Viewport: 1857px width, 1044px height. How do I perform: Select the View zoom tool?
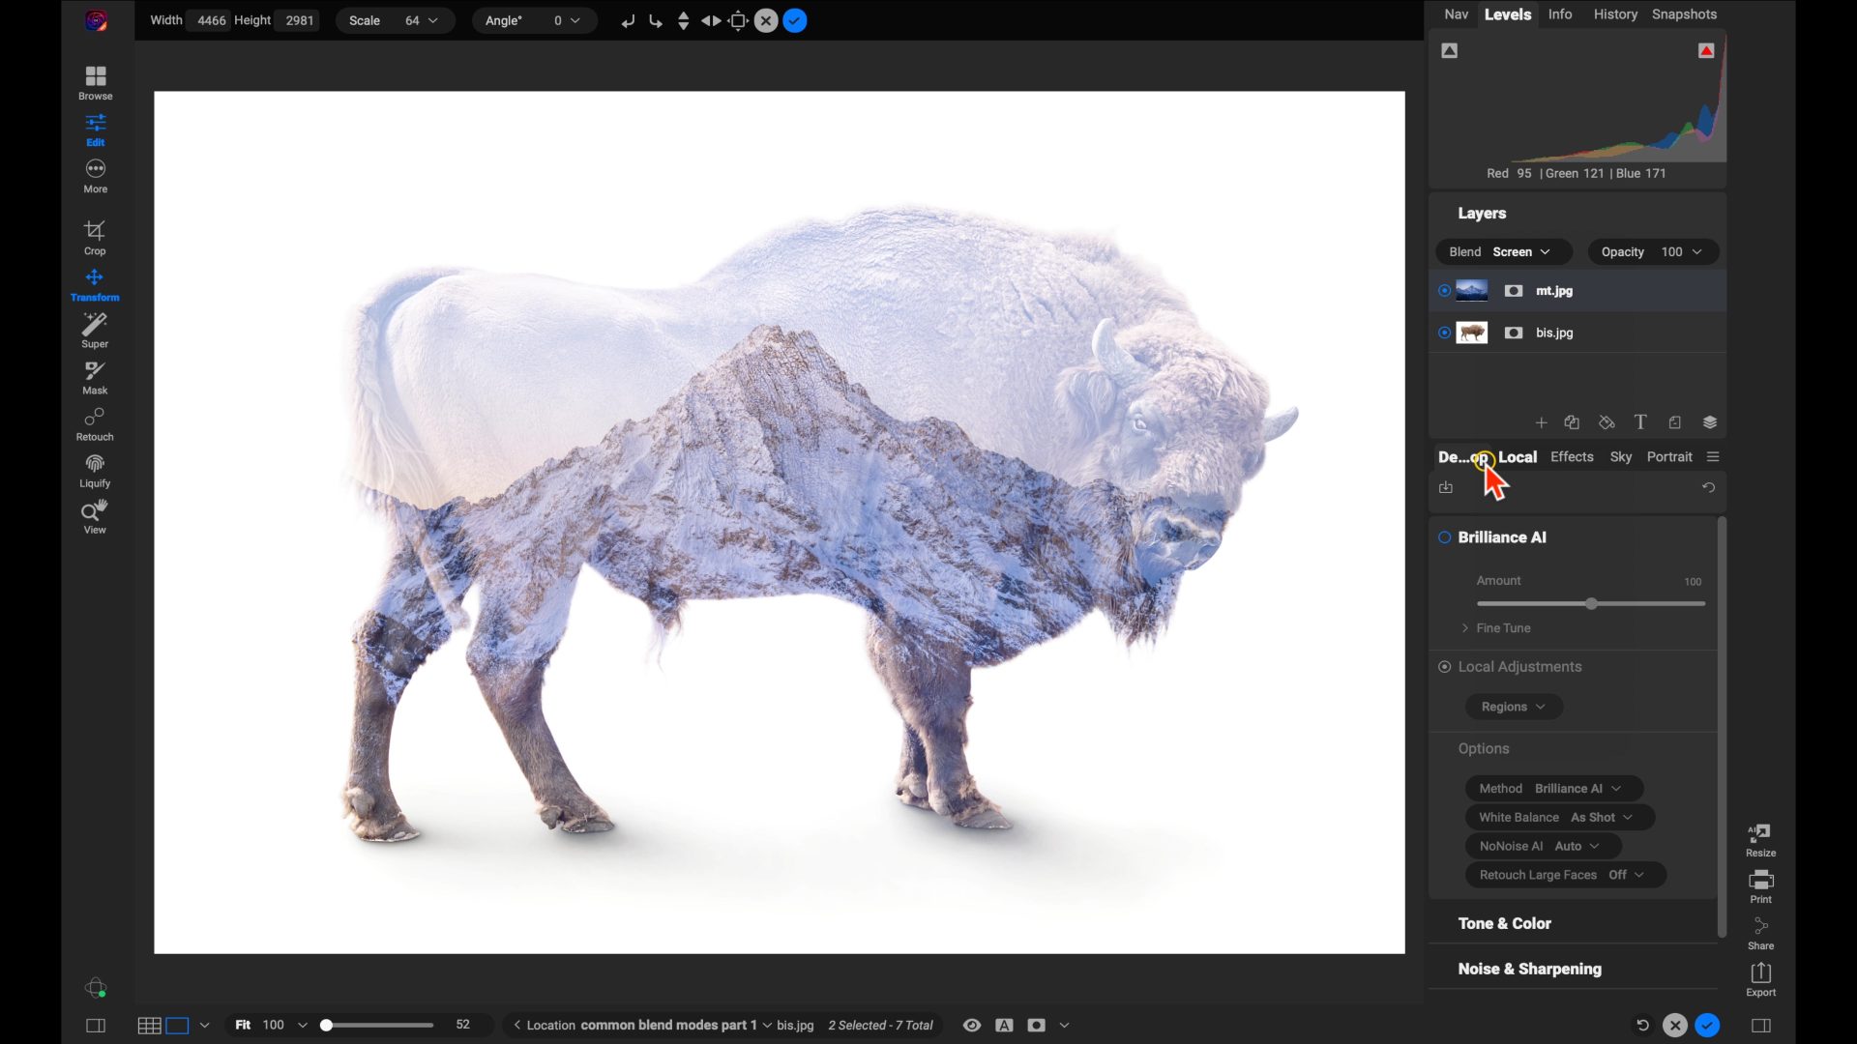(95, 517)
